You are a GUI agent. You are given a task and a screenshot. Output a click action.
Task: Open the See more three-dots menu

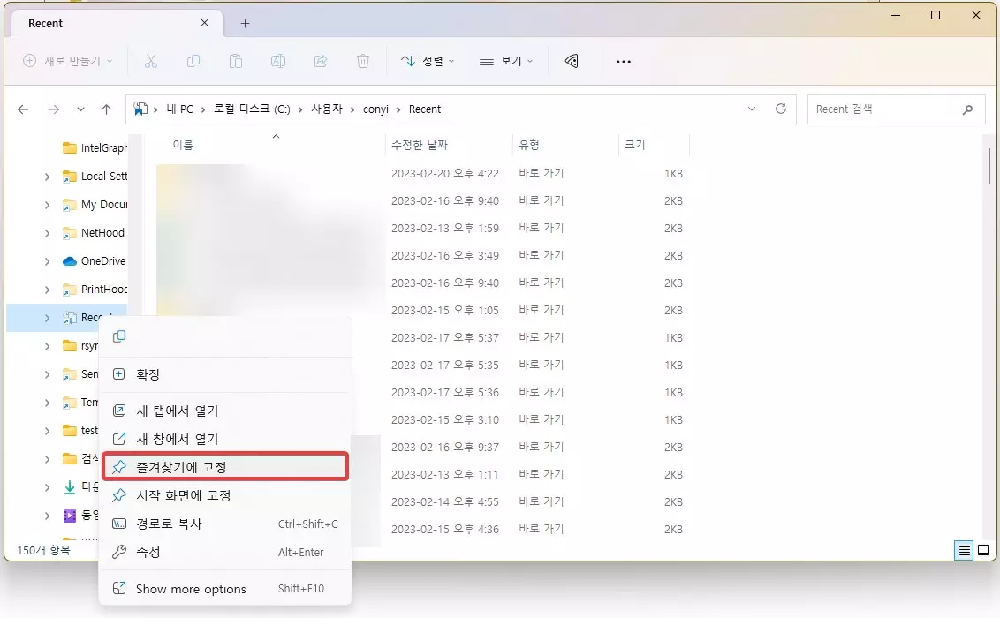tap(624, 61)
